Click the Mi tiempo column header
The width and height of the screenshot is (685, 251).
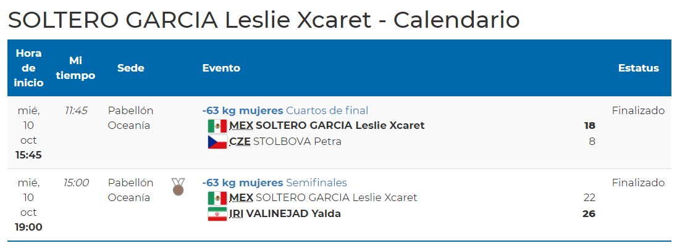tap(75, 68)
